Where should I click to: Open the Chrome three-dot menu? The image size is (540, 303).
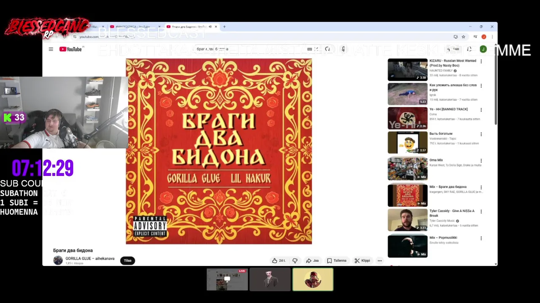[492, 37]
